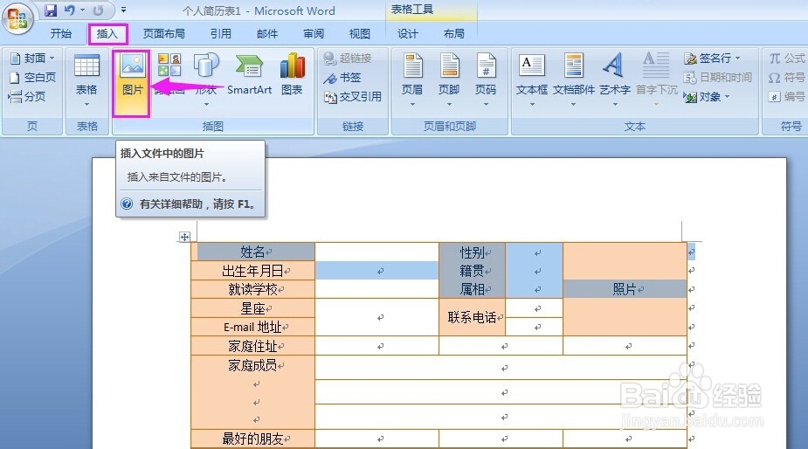The height and width of the screenshot is (449, 808).
Task: Open the 表格 insert table dropdown
Action: (86, 81)
